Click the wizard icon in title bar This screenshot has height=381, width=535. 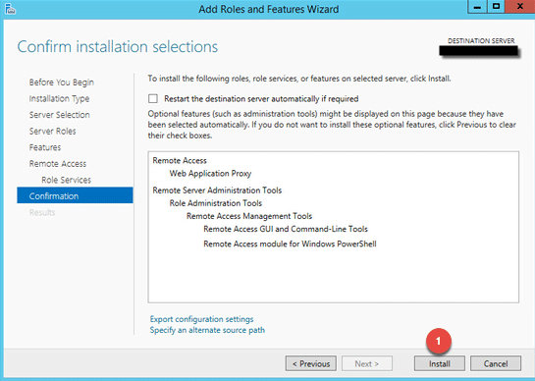tap(10, 9)
